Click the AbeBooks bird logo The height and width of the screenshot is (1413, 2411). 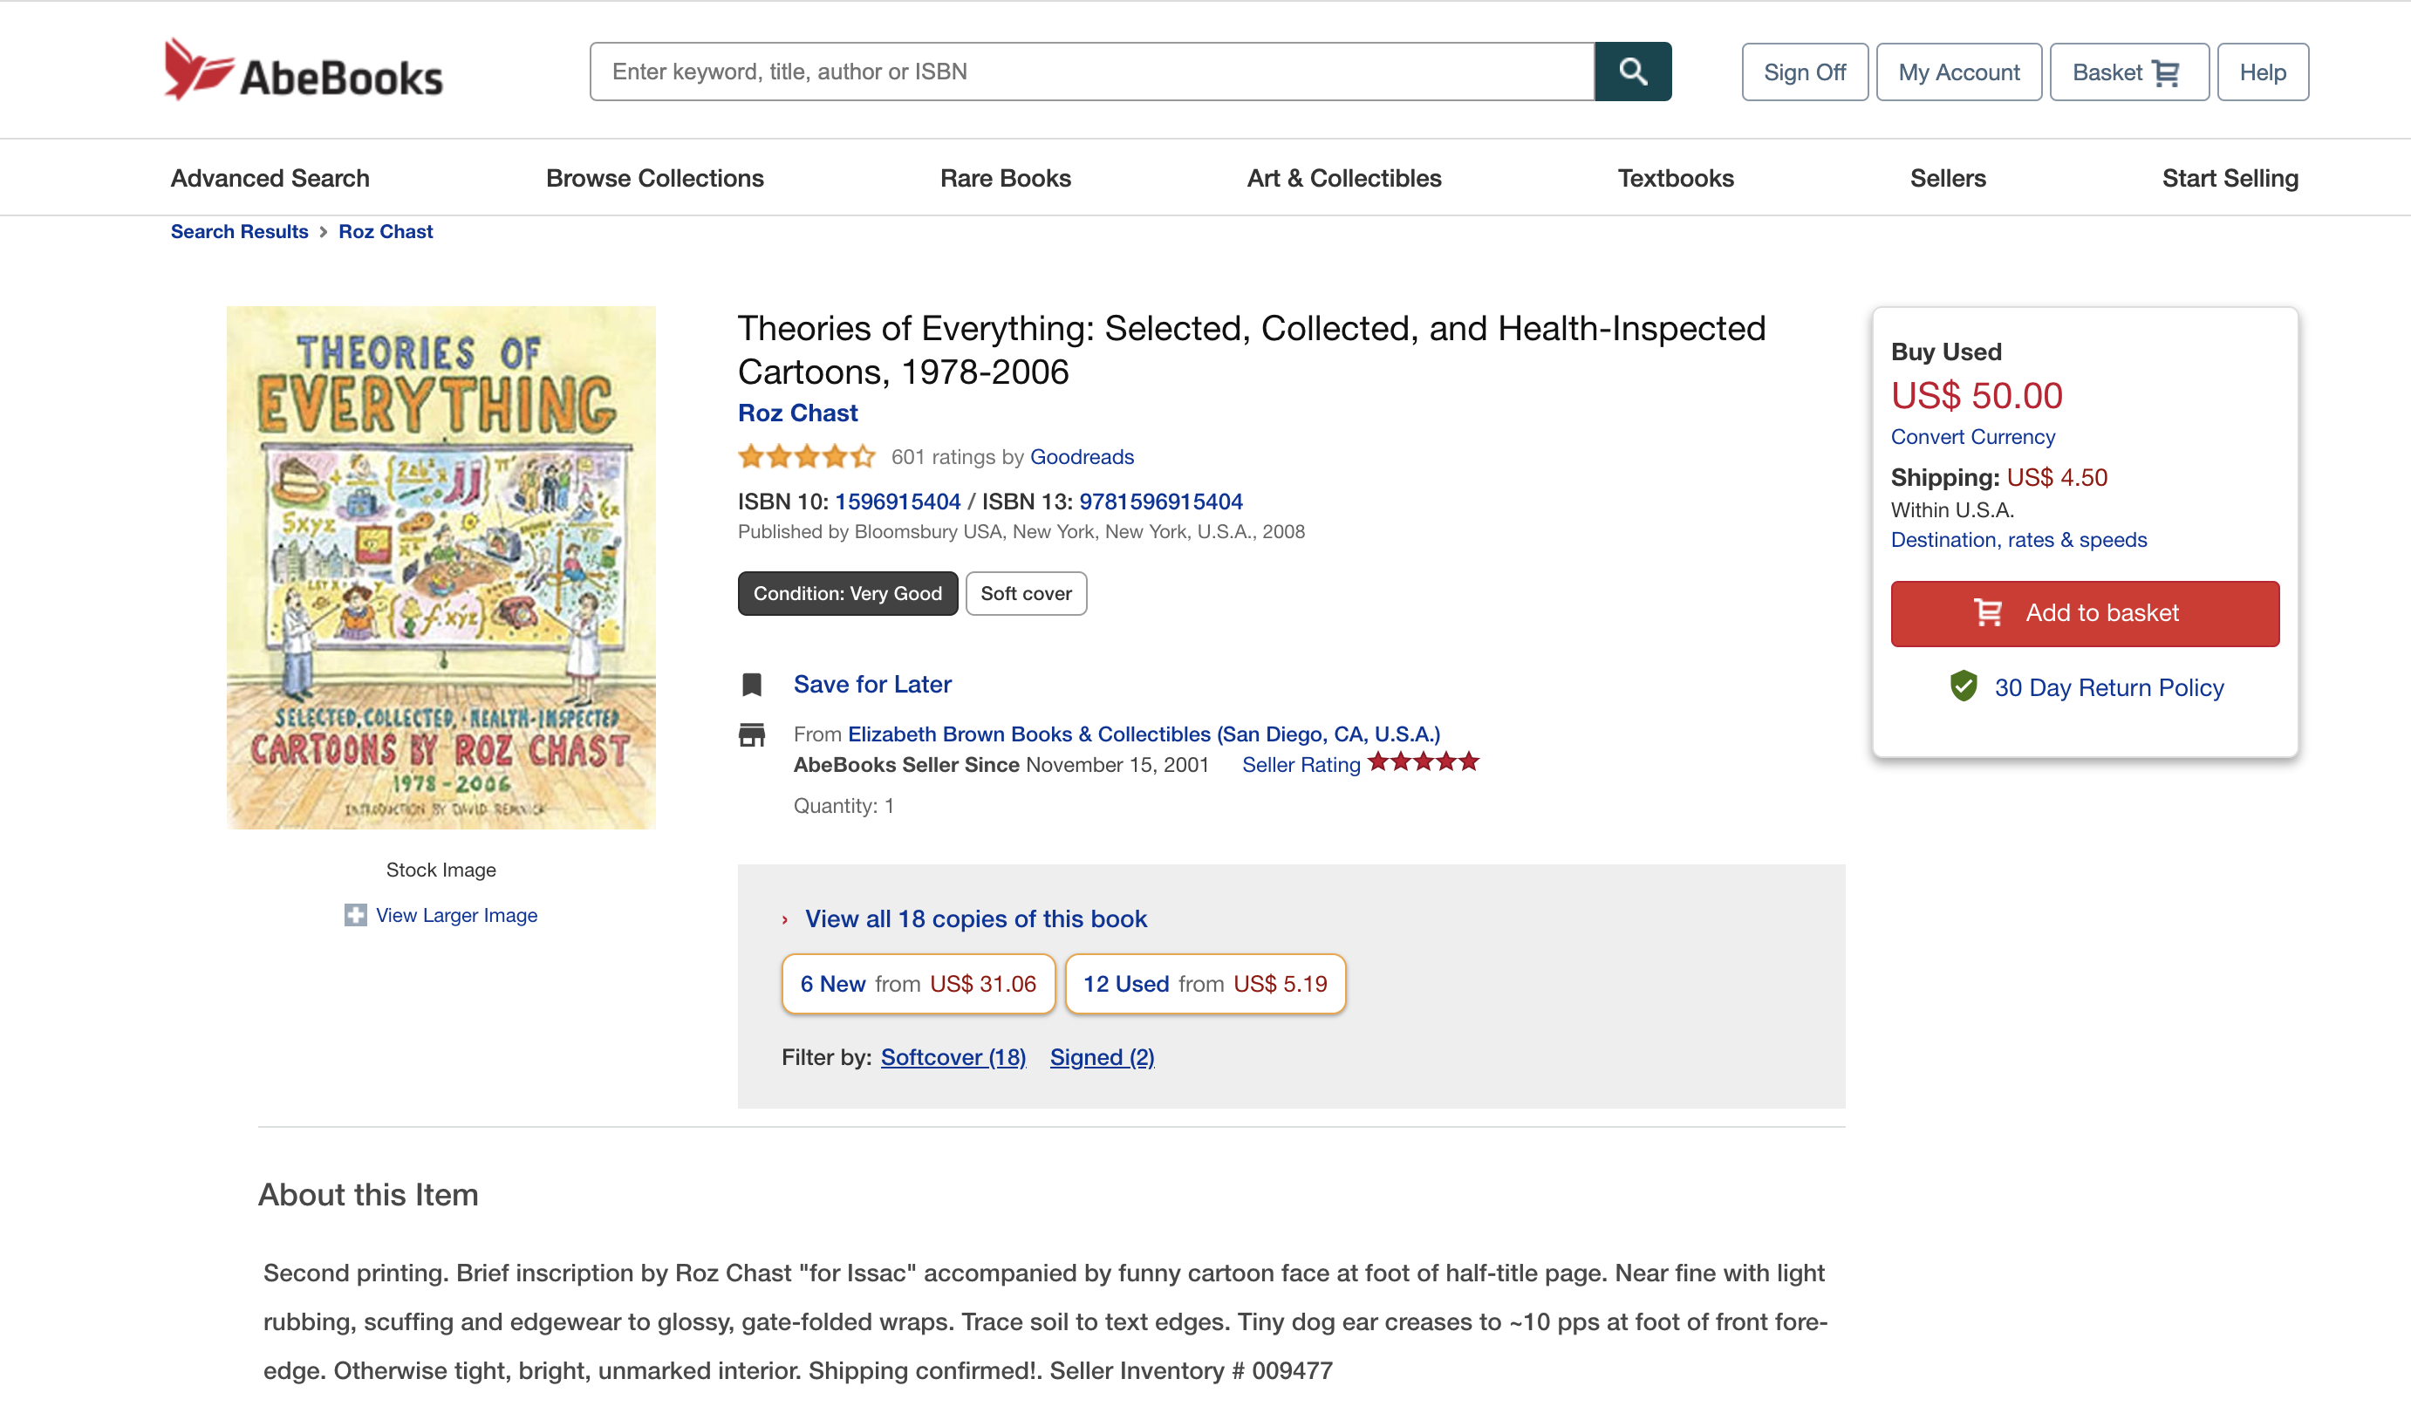coord(198,69)
